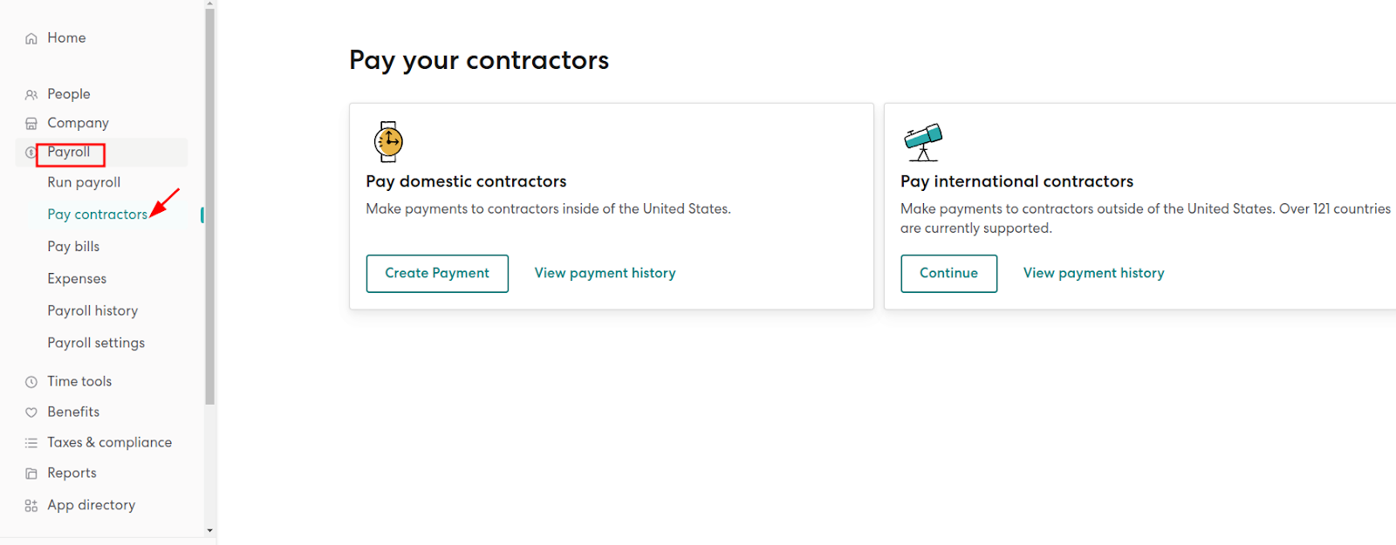
Task: Go to Expenses under Payroll
Action: point(77,279)
